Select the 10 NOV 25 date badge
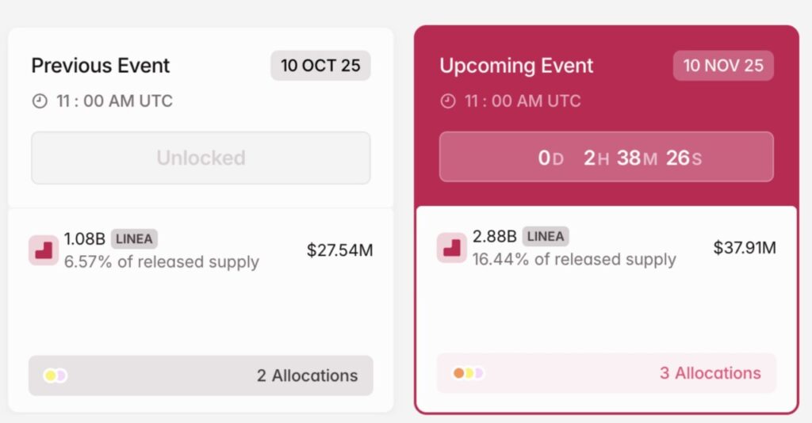The image size is (812, 423). (x=723, y=66)
